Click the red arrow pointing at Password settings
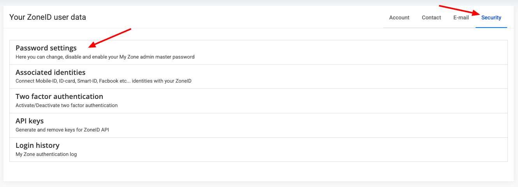Viewport: 518px width, 187px height. click(110, 38)
